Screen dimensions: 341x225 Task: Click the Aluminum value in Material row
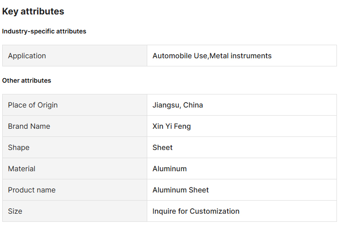pos(170,169)
